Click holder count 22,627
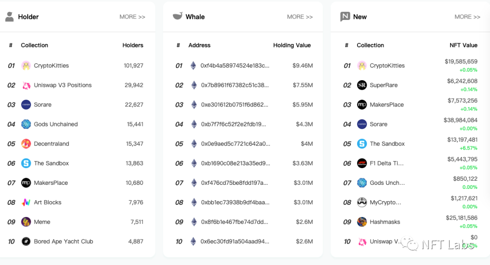Viewport: 490px width, 265px height. pos(134,105)
